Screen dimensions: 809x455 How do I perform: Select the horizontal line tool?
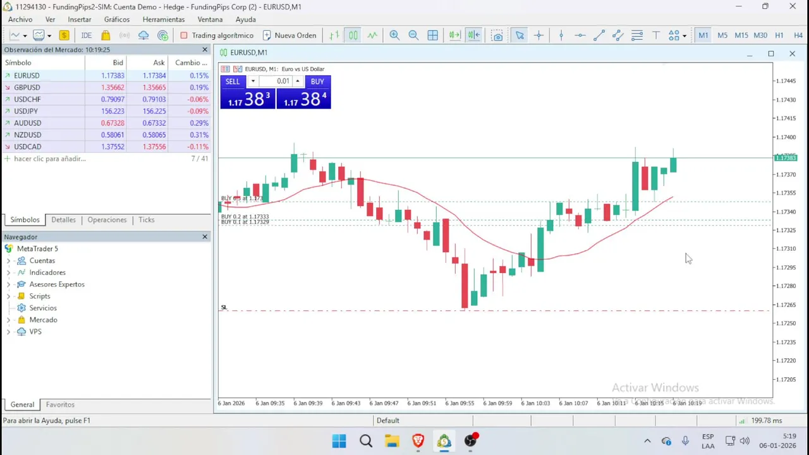(x=580, y=35)
